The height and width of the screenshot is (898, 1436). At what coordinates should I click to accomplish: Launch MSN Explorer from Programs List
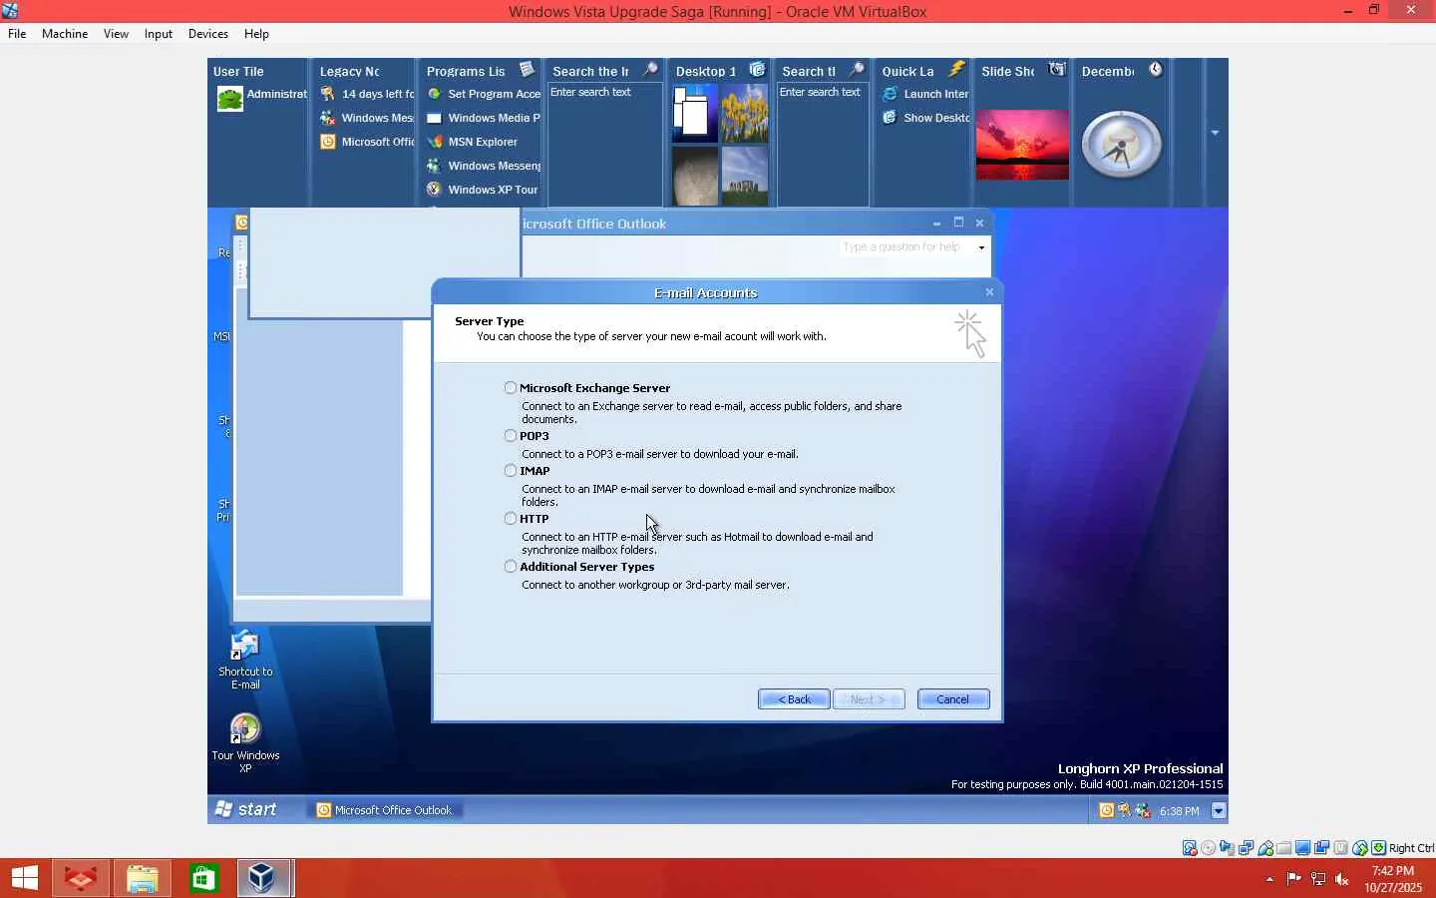click(472, 142)
